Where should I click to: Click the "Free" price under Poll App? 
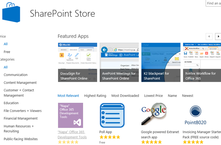pyautogui.click(x=102, y=143)
